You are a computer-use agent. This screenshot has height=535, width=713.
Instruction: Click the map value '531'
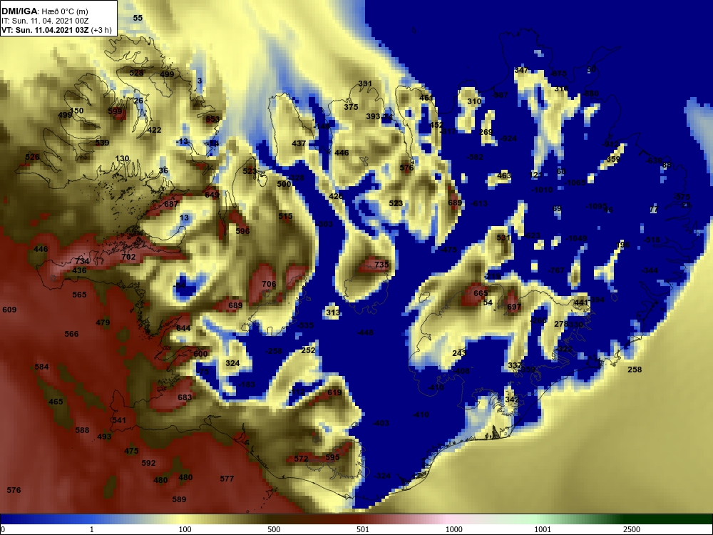(x=503, y=238)
